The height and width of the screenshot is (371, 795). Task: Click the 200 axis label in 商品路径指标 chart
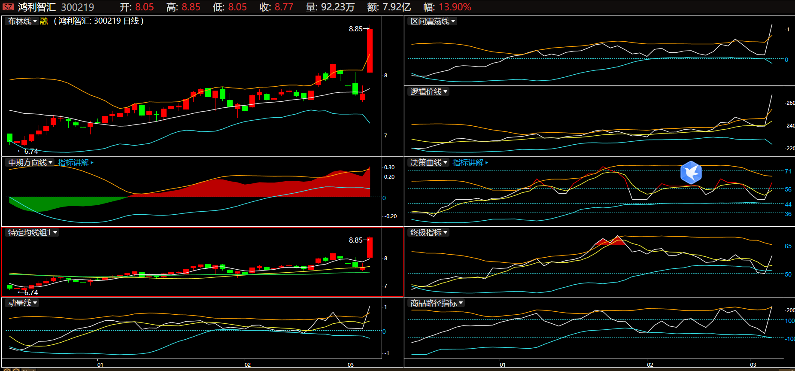[790, 310]
